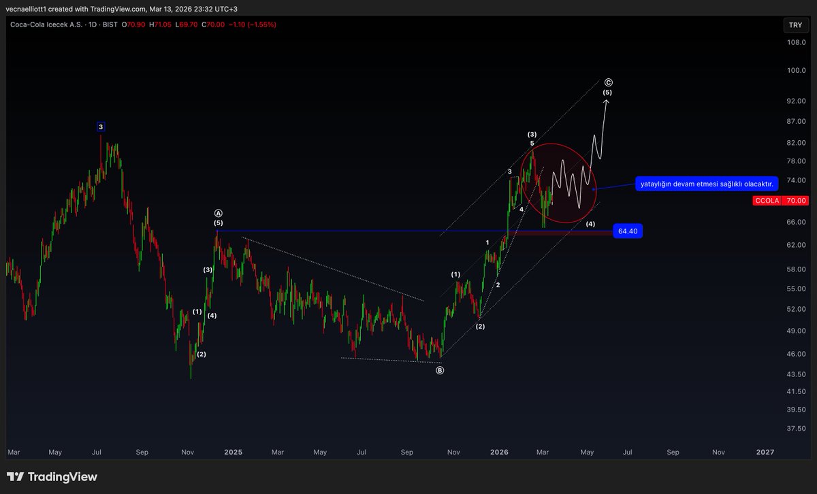Screen dimensions: 817x494
Task: Click the change value −1.10 (−1.55%)
Action: 252,24
